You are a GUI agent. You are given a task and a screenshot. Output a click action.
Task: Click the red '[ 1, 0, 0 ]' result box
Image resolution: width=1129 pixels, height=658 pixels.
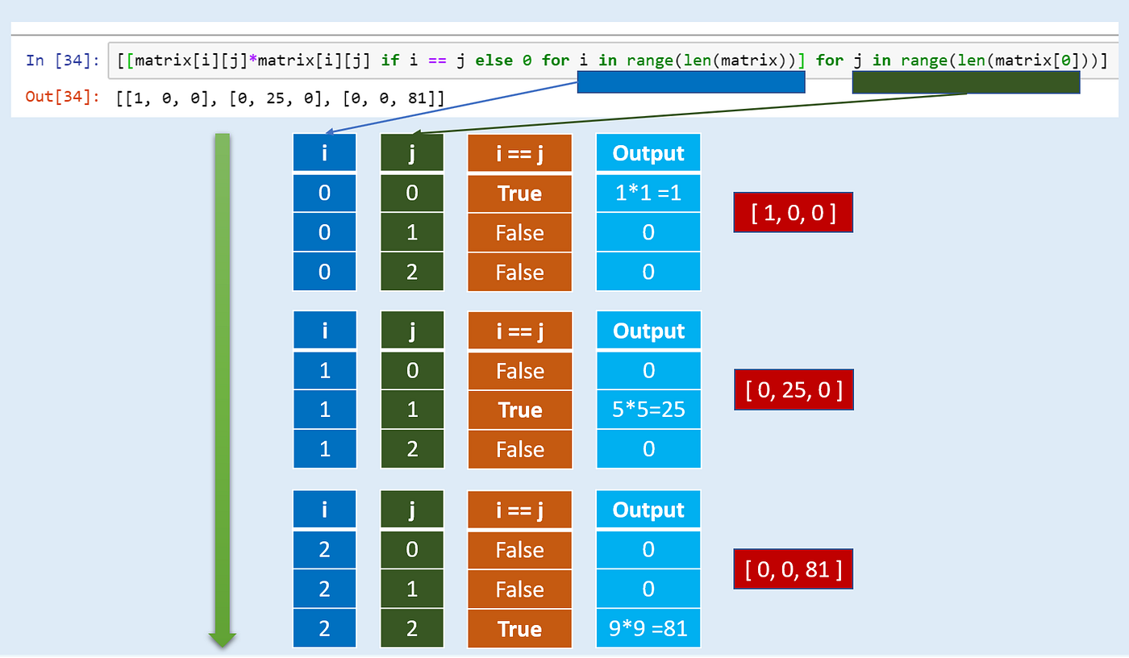coord(793,212)
